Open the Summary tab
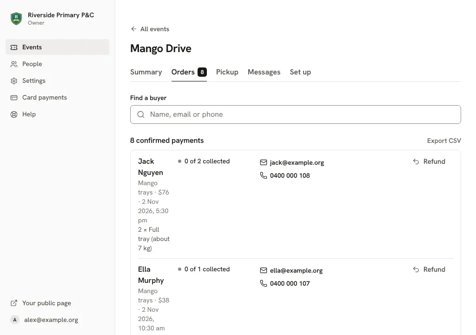The image size is (476, 335). (x=146, y=72)
